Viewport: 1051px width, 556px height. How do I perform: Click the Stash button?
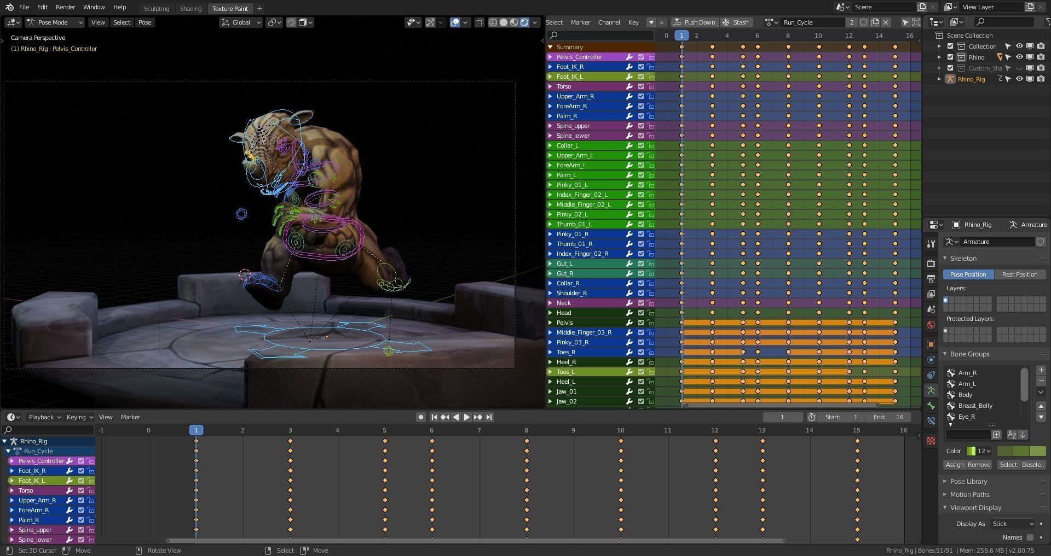736,22
